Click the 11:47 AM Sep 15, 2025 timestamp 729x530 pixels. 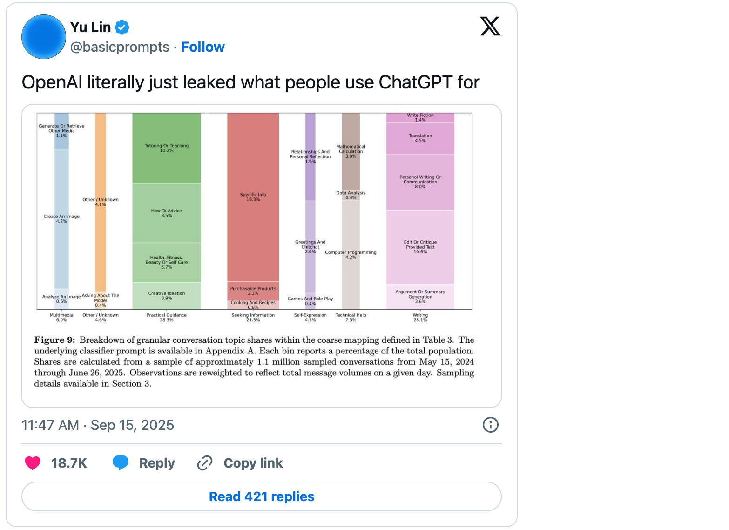[x=98, y=425]
